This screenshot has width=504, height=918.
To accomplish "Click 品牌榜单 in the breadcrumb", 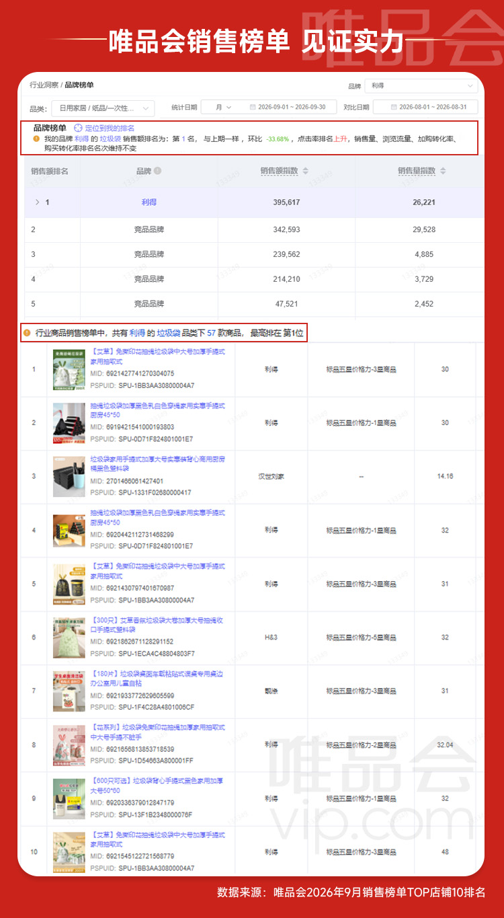I will (x=79, y=85).
